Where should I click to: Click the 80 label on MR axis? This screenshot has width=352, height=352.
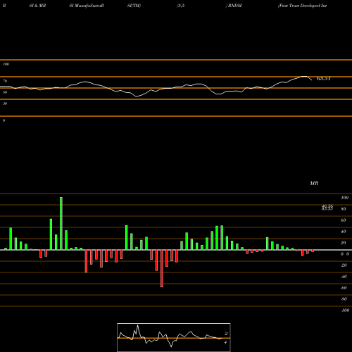pyautogui.click(x=344, y=209)
